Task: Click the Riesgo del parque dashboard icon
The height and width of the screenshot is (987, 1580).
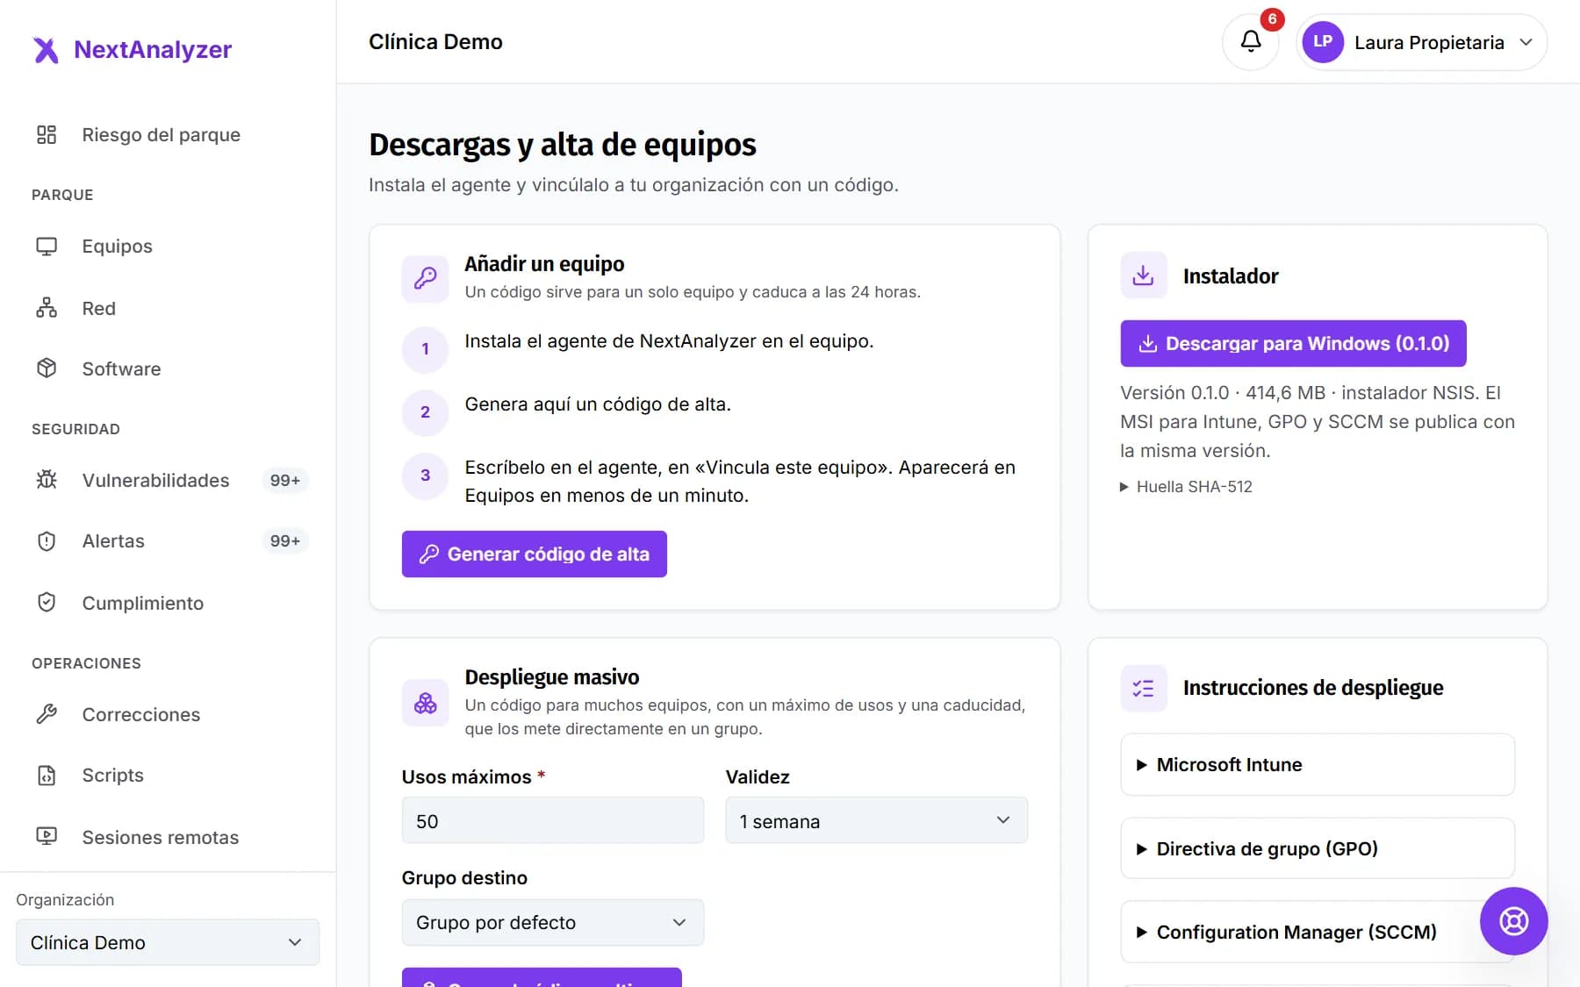Action: [47, 134]
